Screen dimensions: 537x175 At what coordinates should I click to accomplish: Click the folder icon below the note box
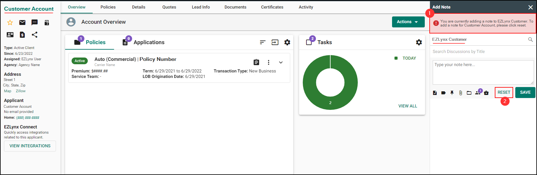pyautogui.click(x=469, y=93)
